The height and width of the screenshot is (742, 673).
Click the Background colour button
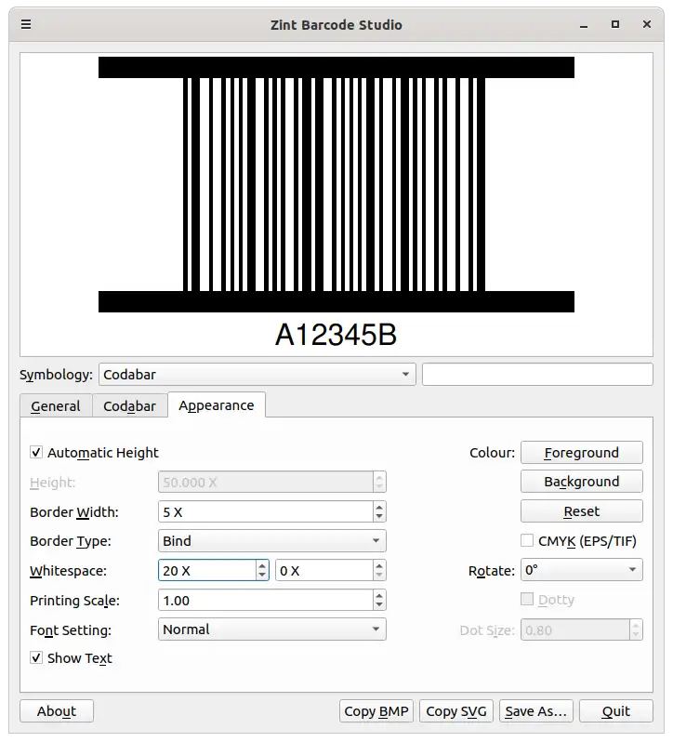(582, 482)
